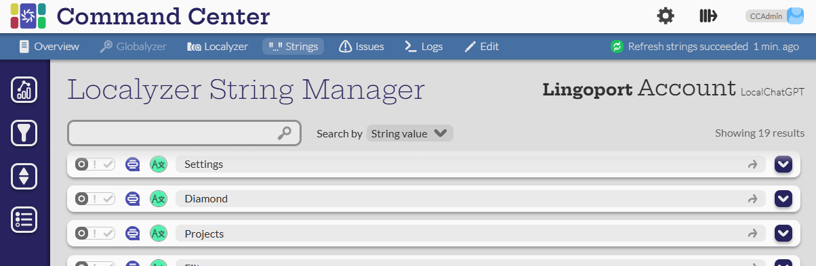Toggle the status switch in Settings row
Image resolution: width=816 pixels, height=266 pixels.
(95, 164)
